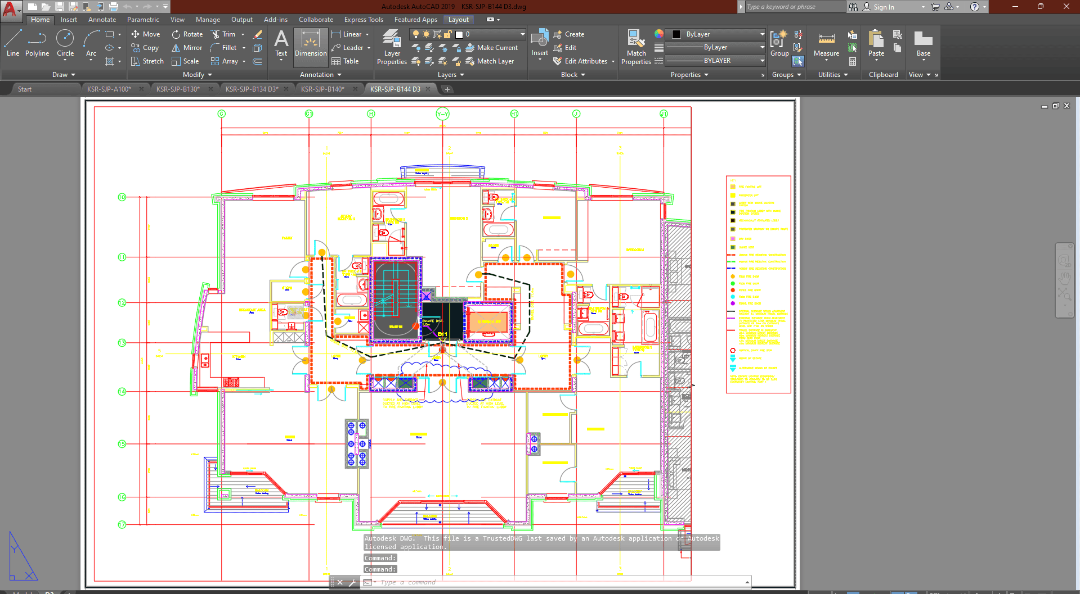This screenshot has width=1080, height=594.
Task: Insert a Table annotation
Action: [345, 61]
